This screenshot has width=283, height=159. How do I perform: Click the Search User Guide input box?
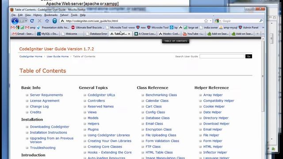tap(222, 56)
